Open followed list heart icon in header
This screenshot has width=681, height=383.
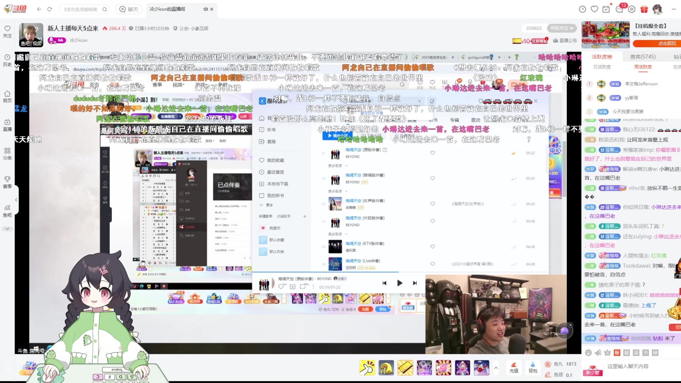coord(594,9)
